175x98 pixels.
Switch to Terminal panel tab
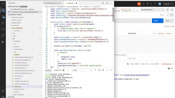pos(48,70)
